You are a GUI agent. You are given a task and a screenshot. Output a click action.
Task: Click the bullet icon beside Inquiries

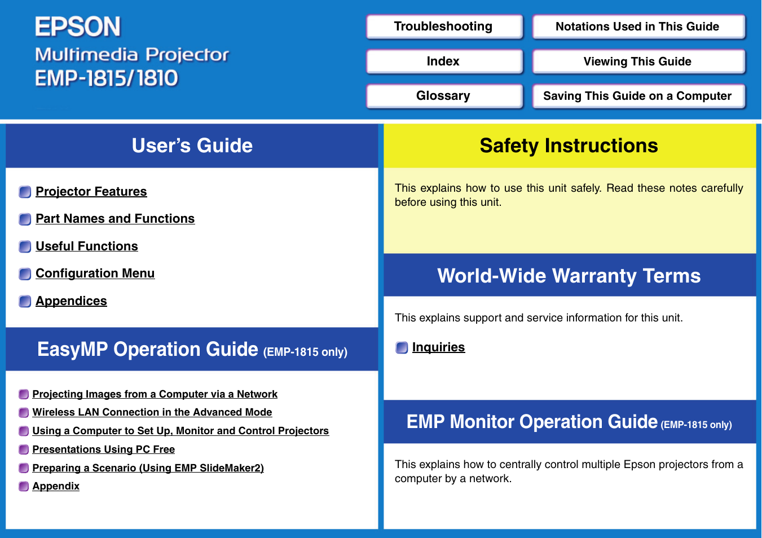[402, 348]
